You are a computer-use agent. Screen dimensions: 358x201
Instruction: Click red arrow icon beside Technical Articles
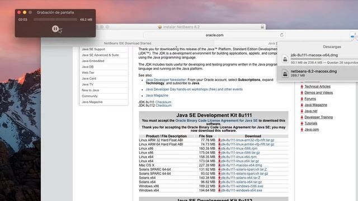pos(302,87)
